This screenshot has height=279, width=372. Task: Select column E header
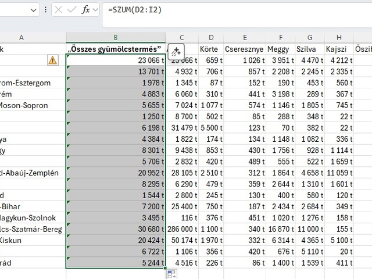pos(245,37)
